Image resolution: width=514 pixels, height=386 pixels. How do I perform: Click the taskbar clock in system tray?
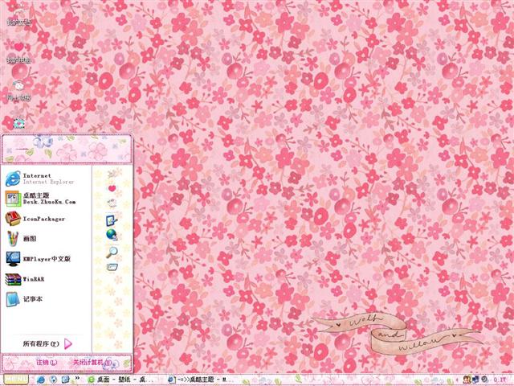pyautogui.click(x=499, y=378)
